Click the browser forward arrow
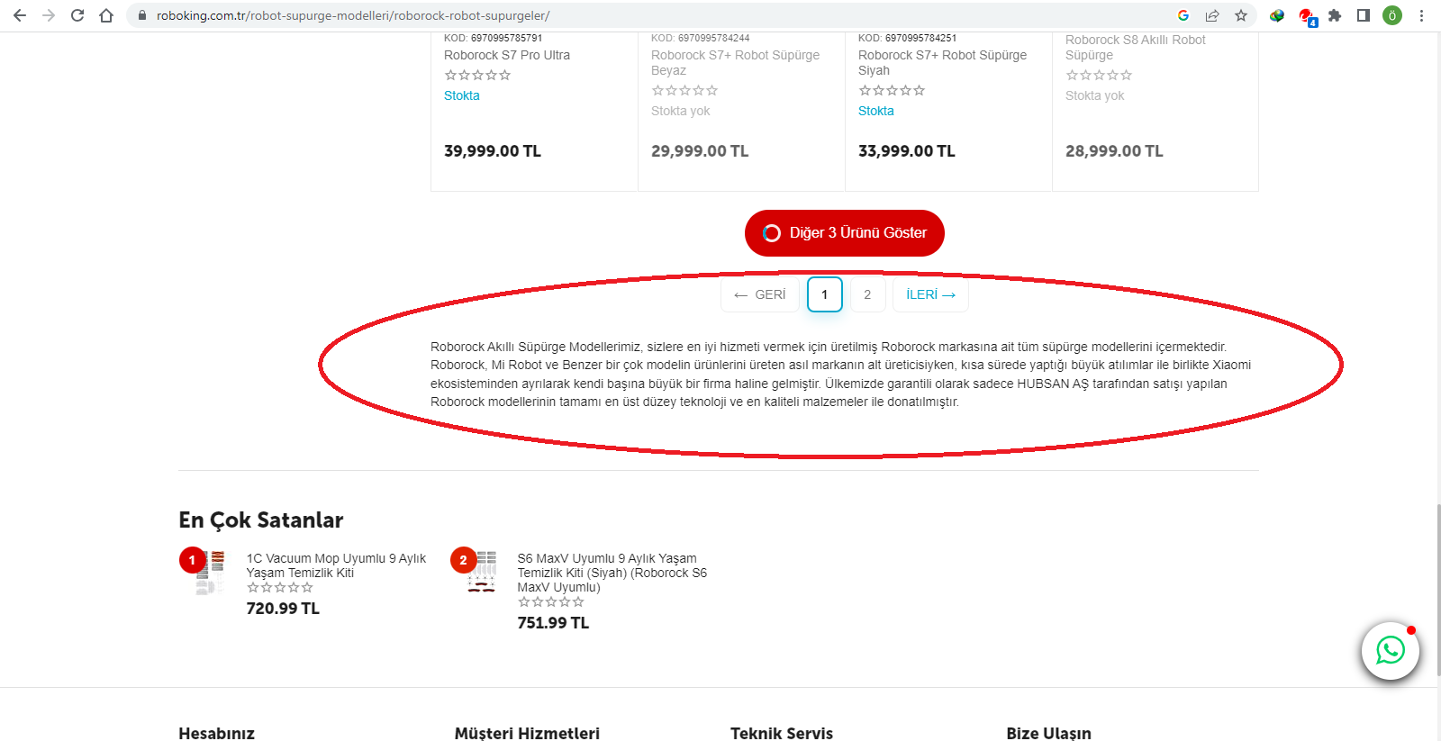The width and height of the screenshot is (1441, 741). (x=49, y=15)
